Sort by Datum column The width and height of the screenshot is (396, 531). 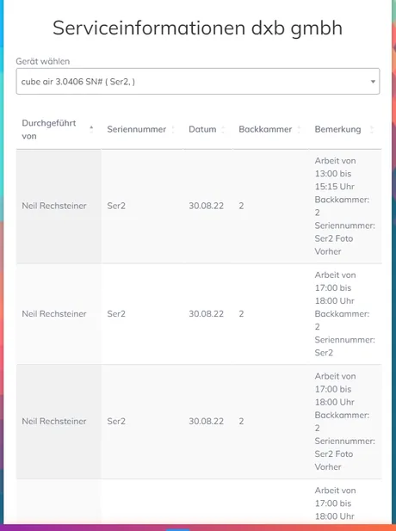(223, 129)
